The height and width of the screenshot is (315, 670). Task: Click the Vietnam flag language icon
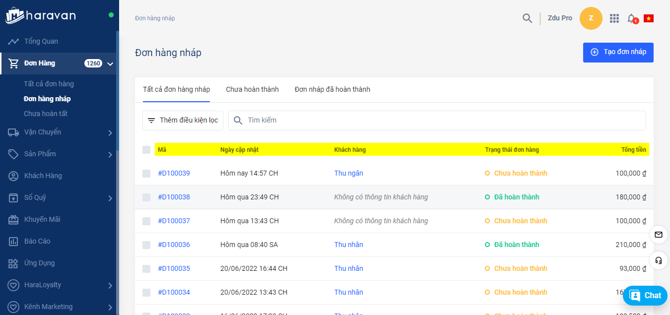click(648, 18)
